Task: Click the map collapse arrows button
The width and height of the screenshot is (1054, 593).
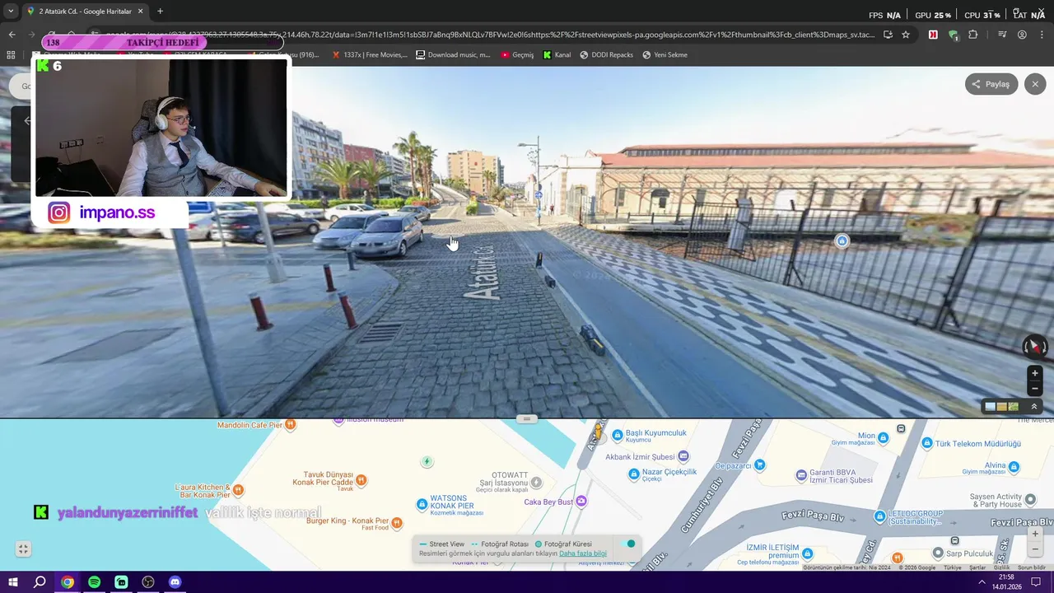Action: coord(23,549)
